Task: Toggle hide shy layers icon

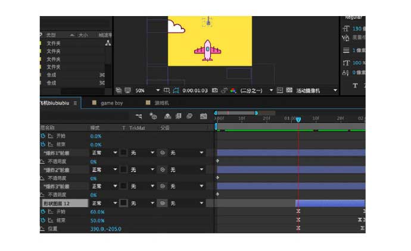Action: click(x=167, y=116)
